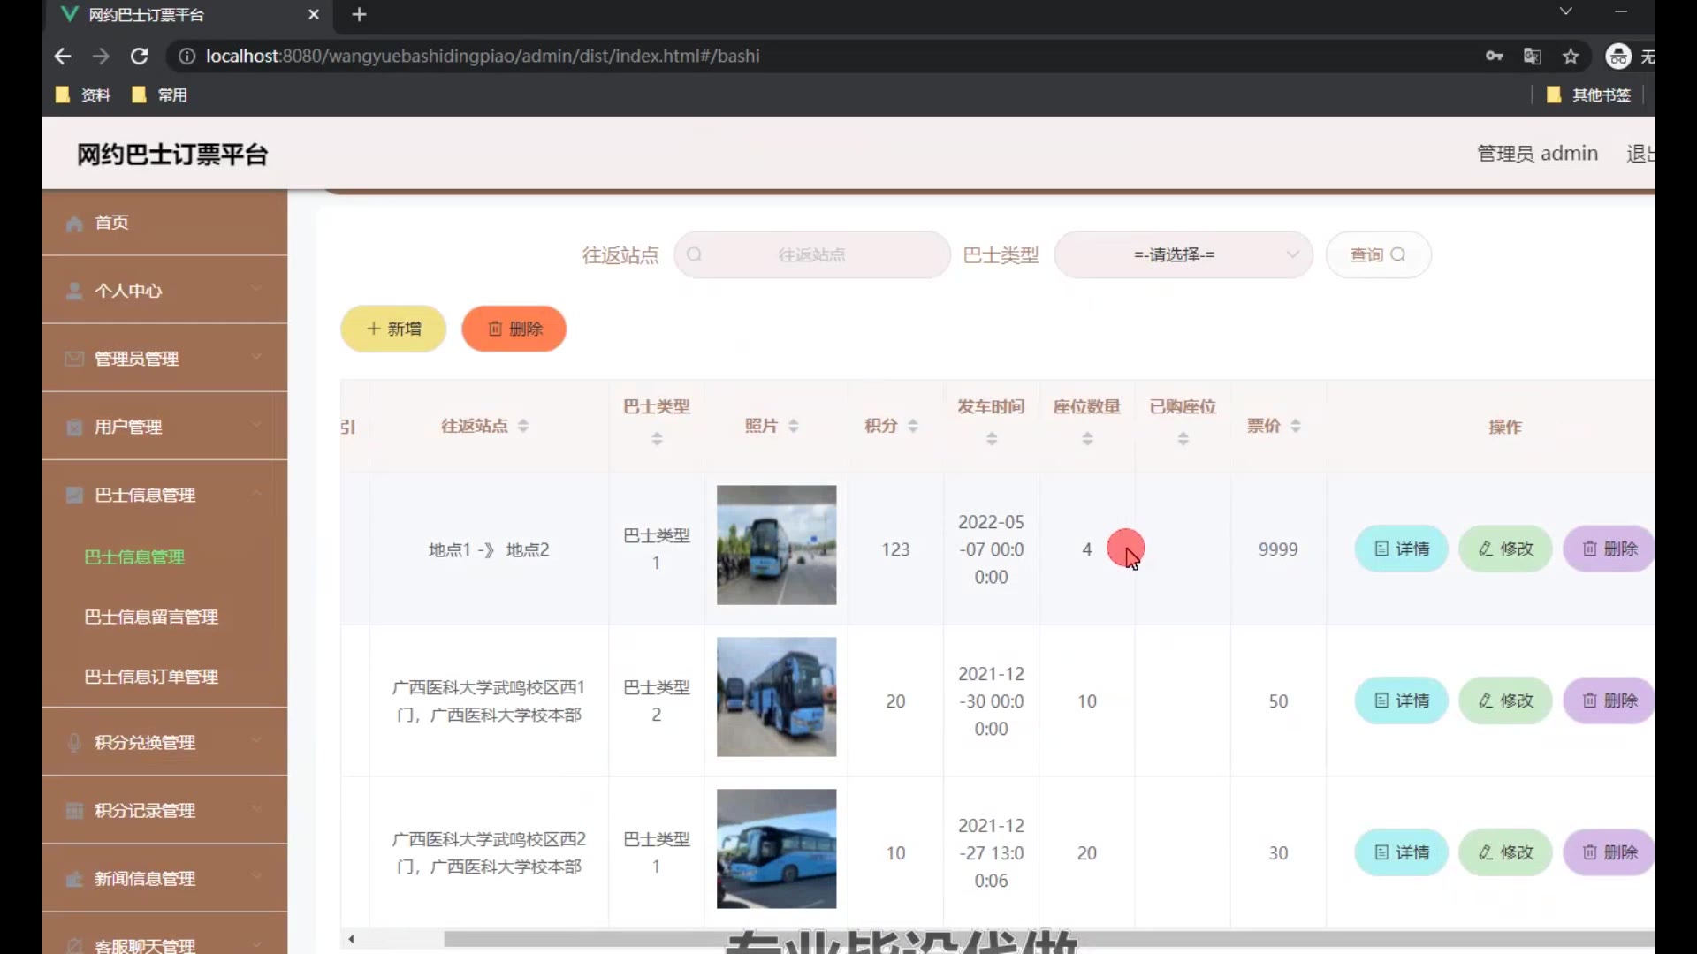Click 修改 for 地点1 row
The image size is (1697, 954).
tap(1505, 549)
